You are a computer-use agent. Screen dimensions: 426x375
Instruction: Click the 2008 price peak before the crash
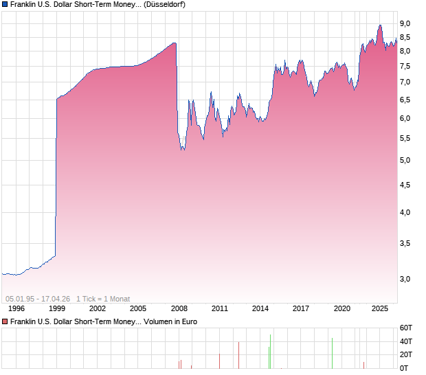click(175, 43)
